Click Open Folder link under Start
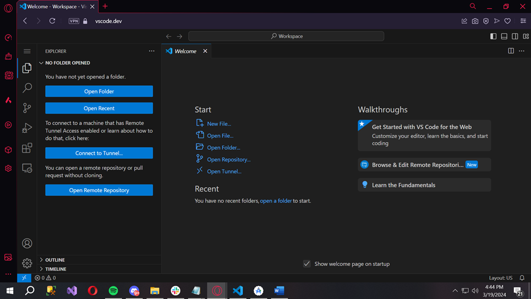The image size is (531, 299). [x=218, y=147]
